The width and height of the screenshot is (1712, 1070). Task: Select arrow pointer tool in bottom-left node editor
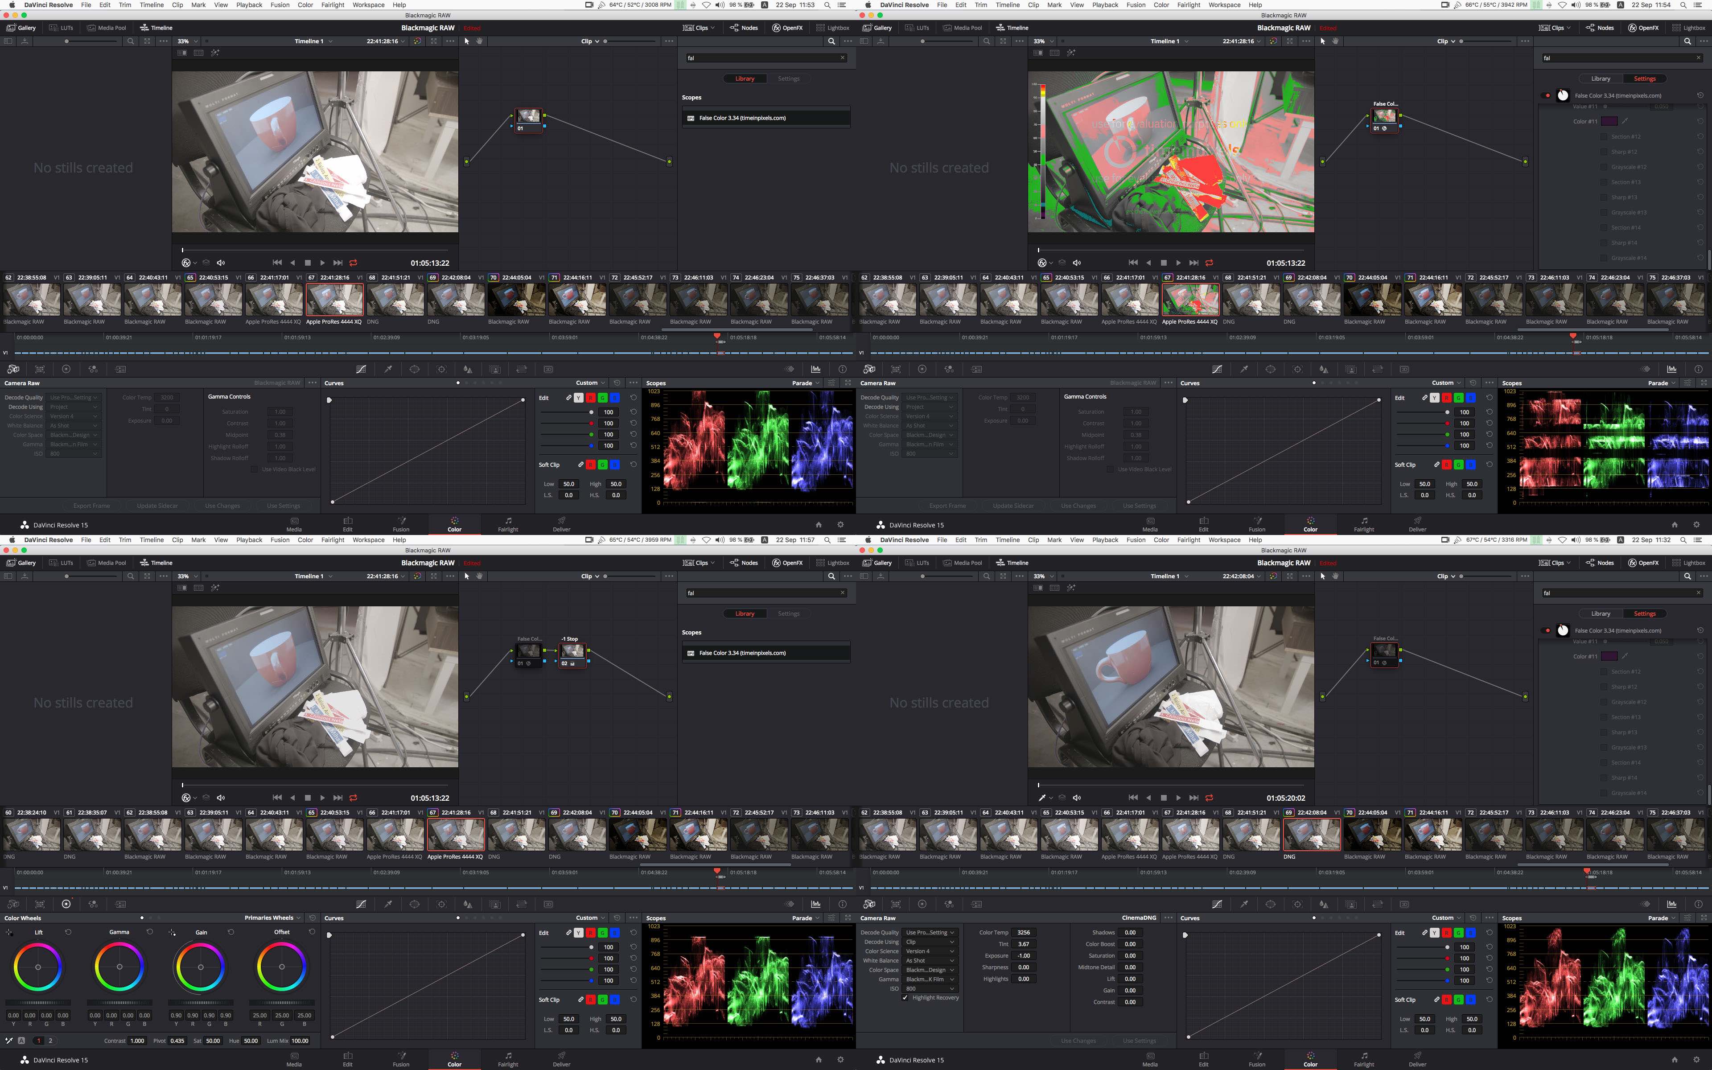(466, 576)
